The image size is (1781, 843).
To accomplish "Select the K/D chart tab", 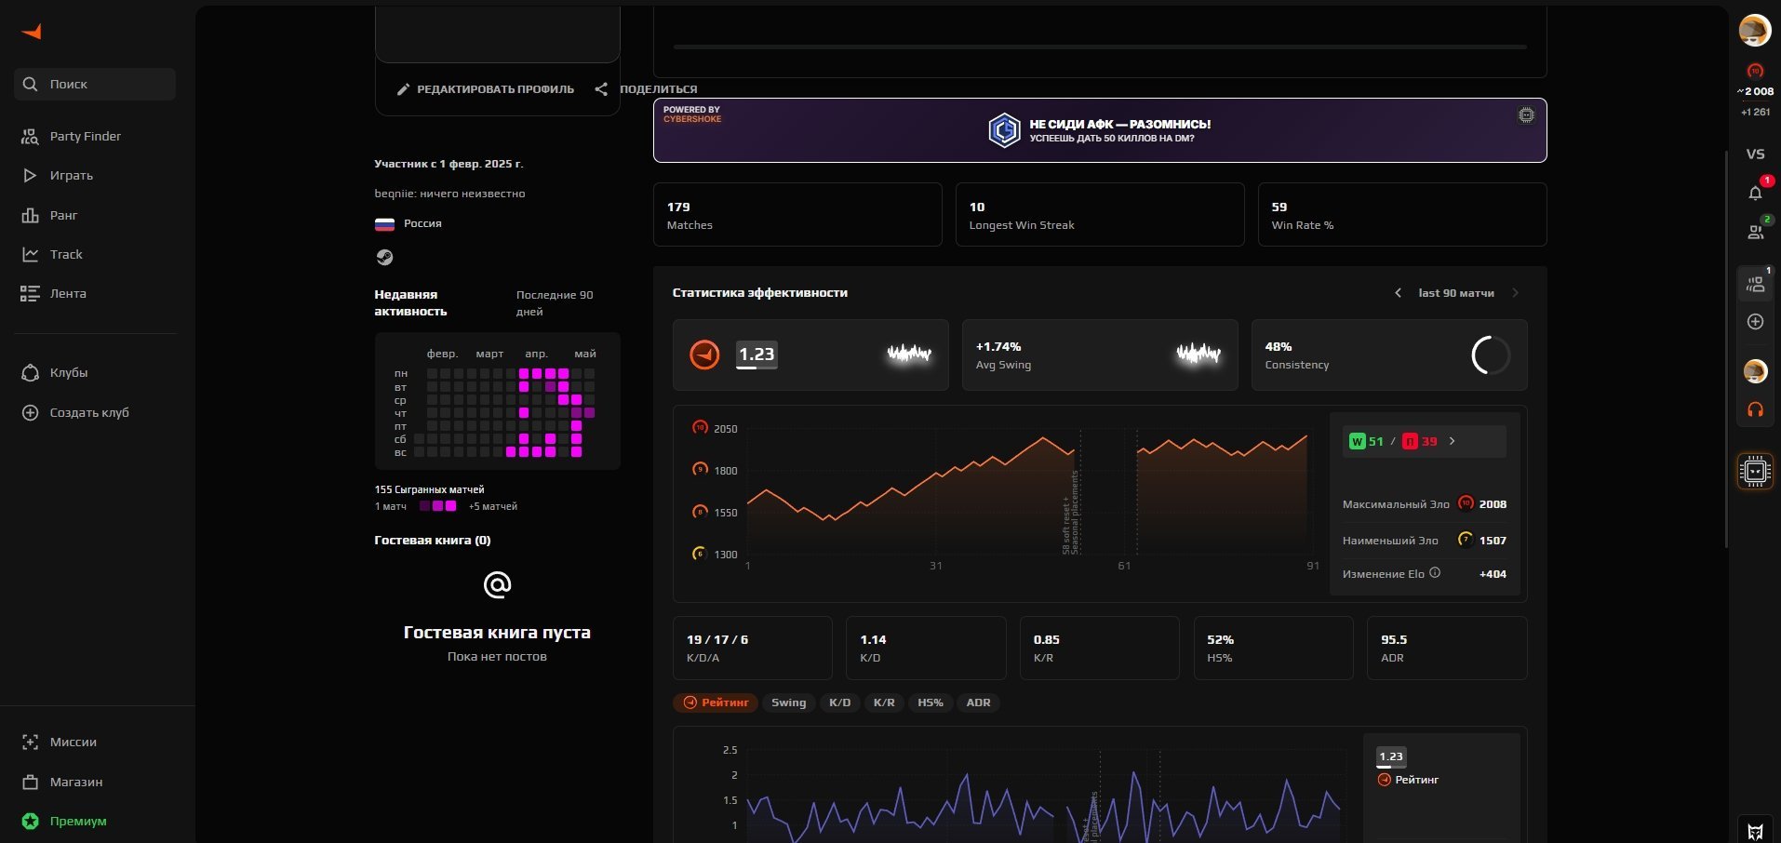I will (839, 702).
